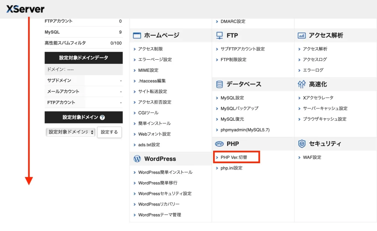Click the ホームページ section window icon
Image resolution: width=377 pixels, height=231 pixels.
click(x=137, y=35)
